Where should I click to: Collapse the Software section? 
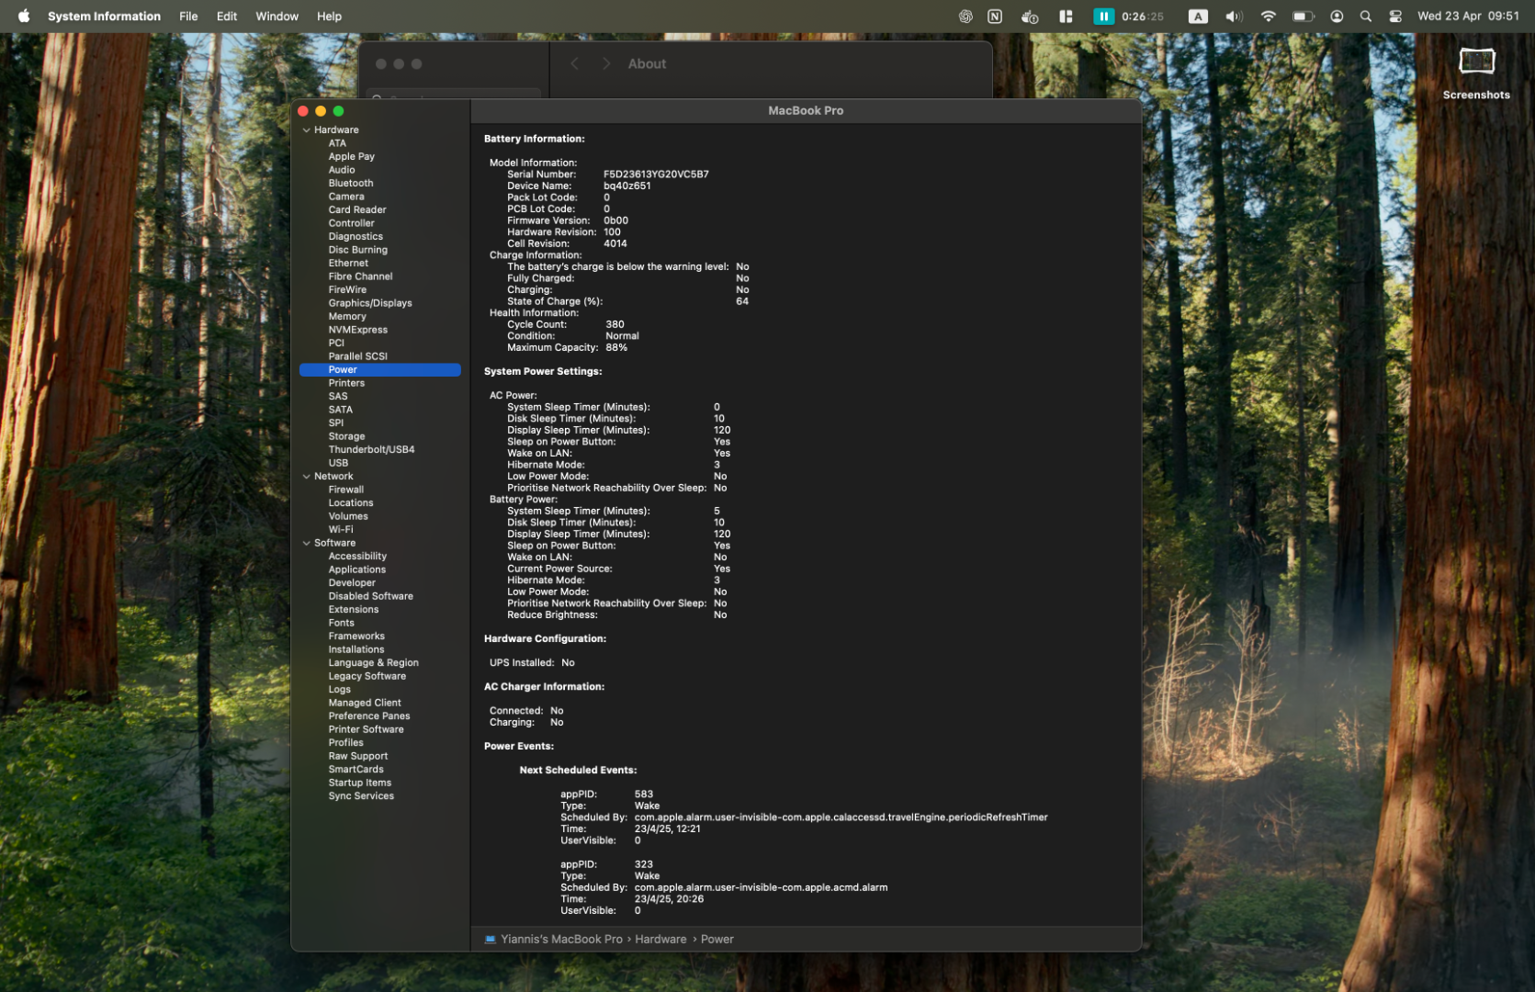[307, 543]
